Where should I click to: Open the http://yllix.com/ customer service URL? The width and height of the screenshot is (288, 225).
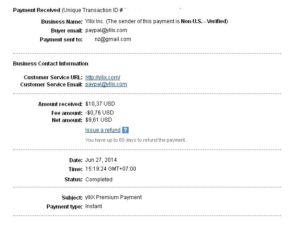[103, 78]
